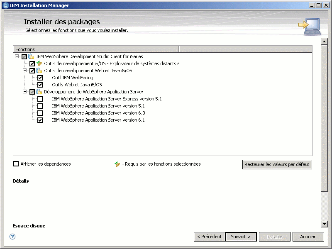The image size is (332, 249).
Task: Check WebSphere Application Server Express version 5.1
Action: [40, 99]
